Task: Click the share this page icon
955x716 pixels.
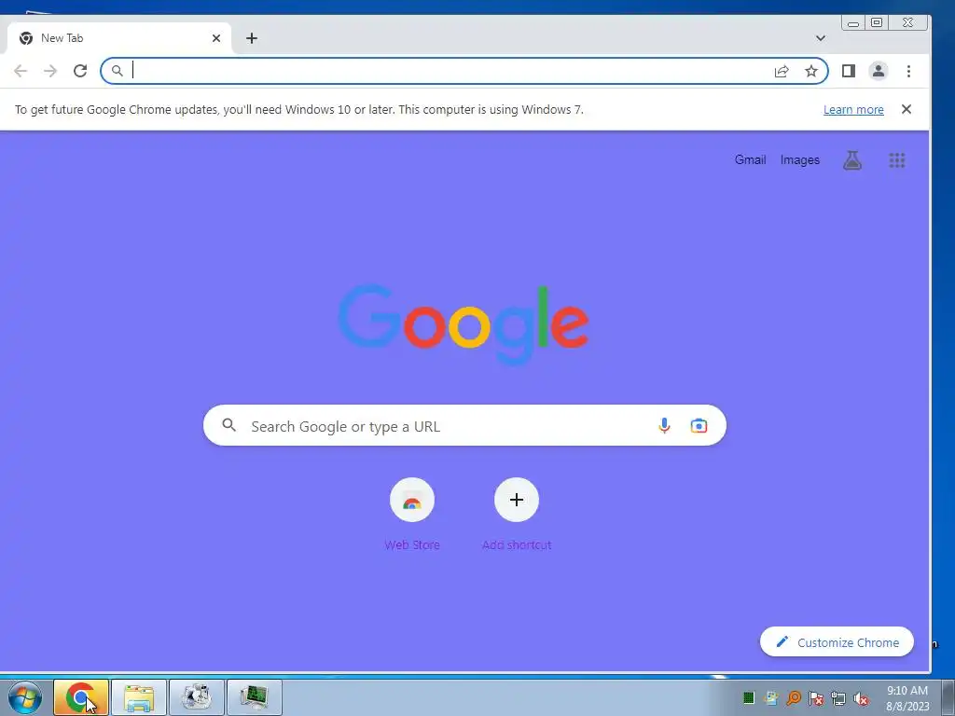Action: (x=782, y=71)
